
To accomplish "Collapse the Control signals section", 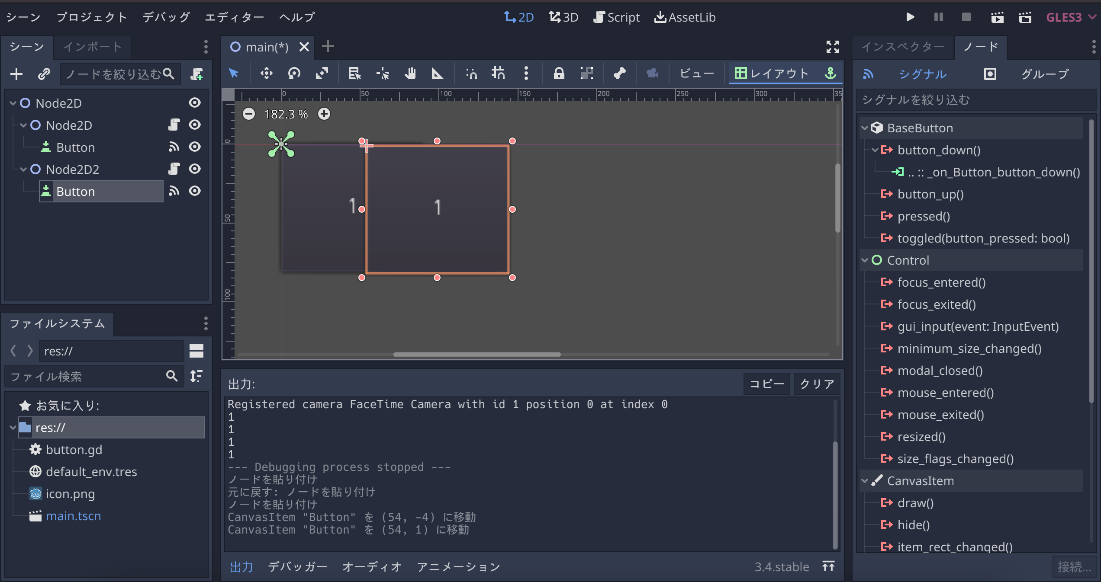I will [x=865, y=260].
